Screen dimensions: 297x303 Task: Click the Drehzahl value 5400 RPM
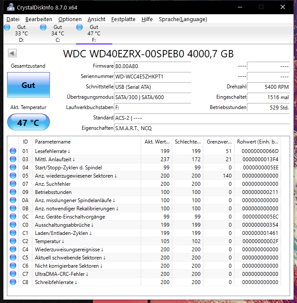point(269,87)
